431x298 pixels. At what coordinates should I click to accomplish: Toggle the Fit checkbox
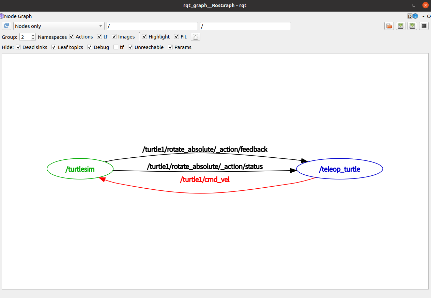coord(176,36)
